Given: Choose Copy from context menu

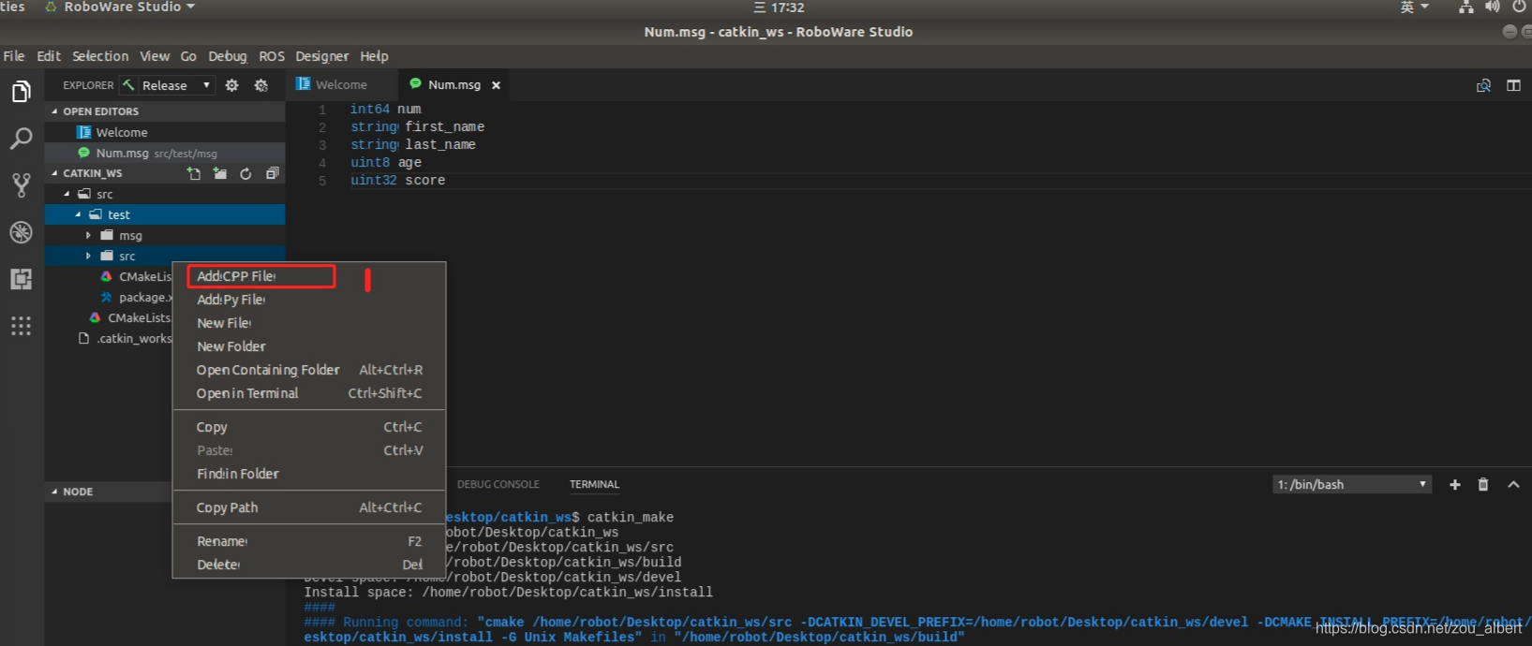Looking at the screenshot, I should 308,427.
